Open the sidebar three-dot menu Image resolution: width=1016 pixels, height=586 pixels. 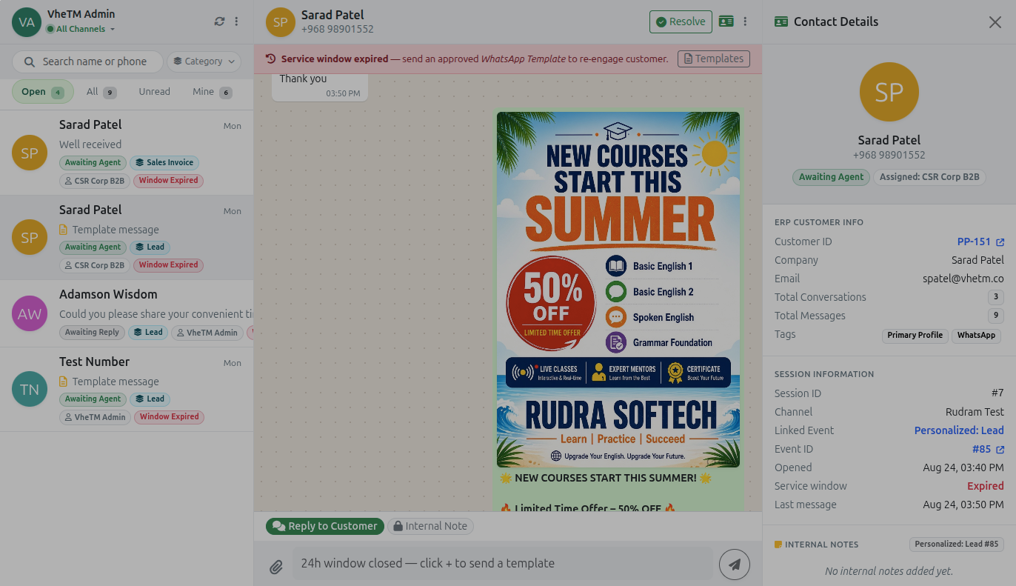[x=237, y=21]
